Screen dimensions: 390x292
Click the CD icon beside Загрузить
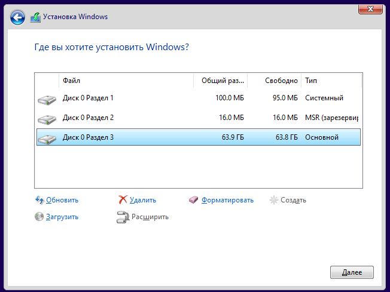tap(39, 217)
